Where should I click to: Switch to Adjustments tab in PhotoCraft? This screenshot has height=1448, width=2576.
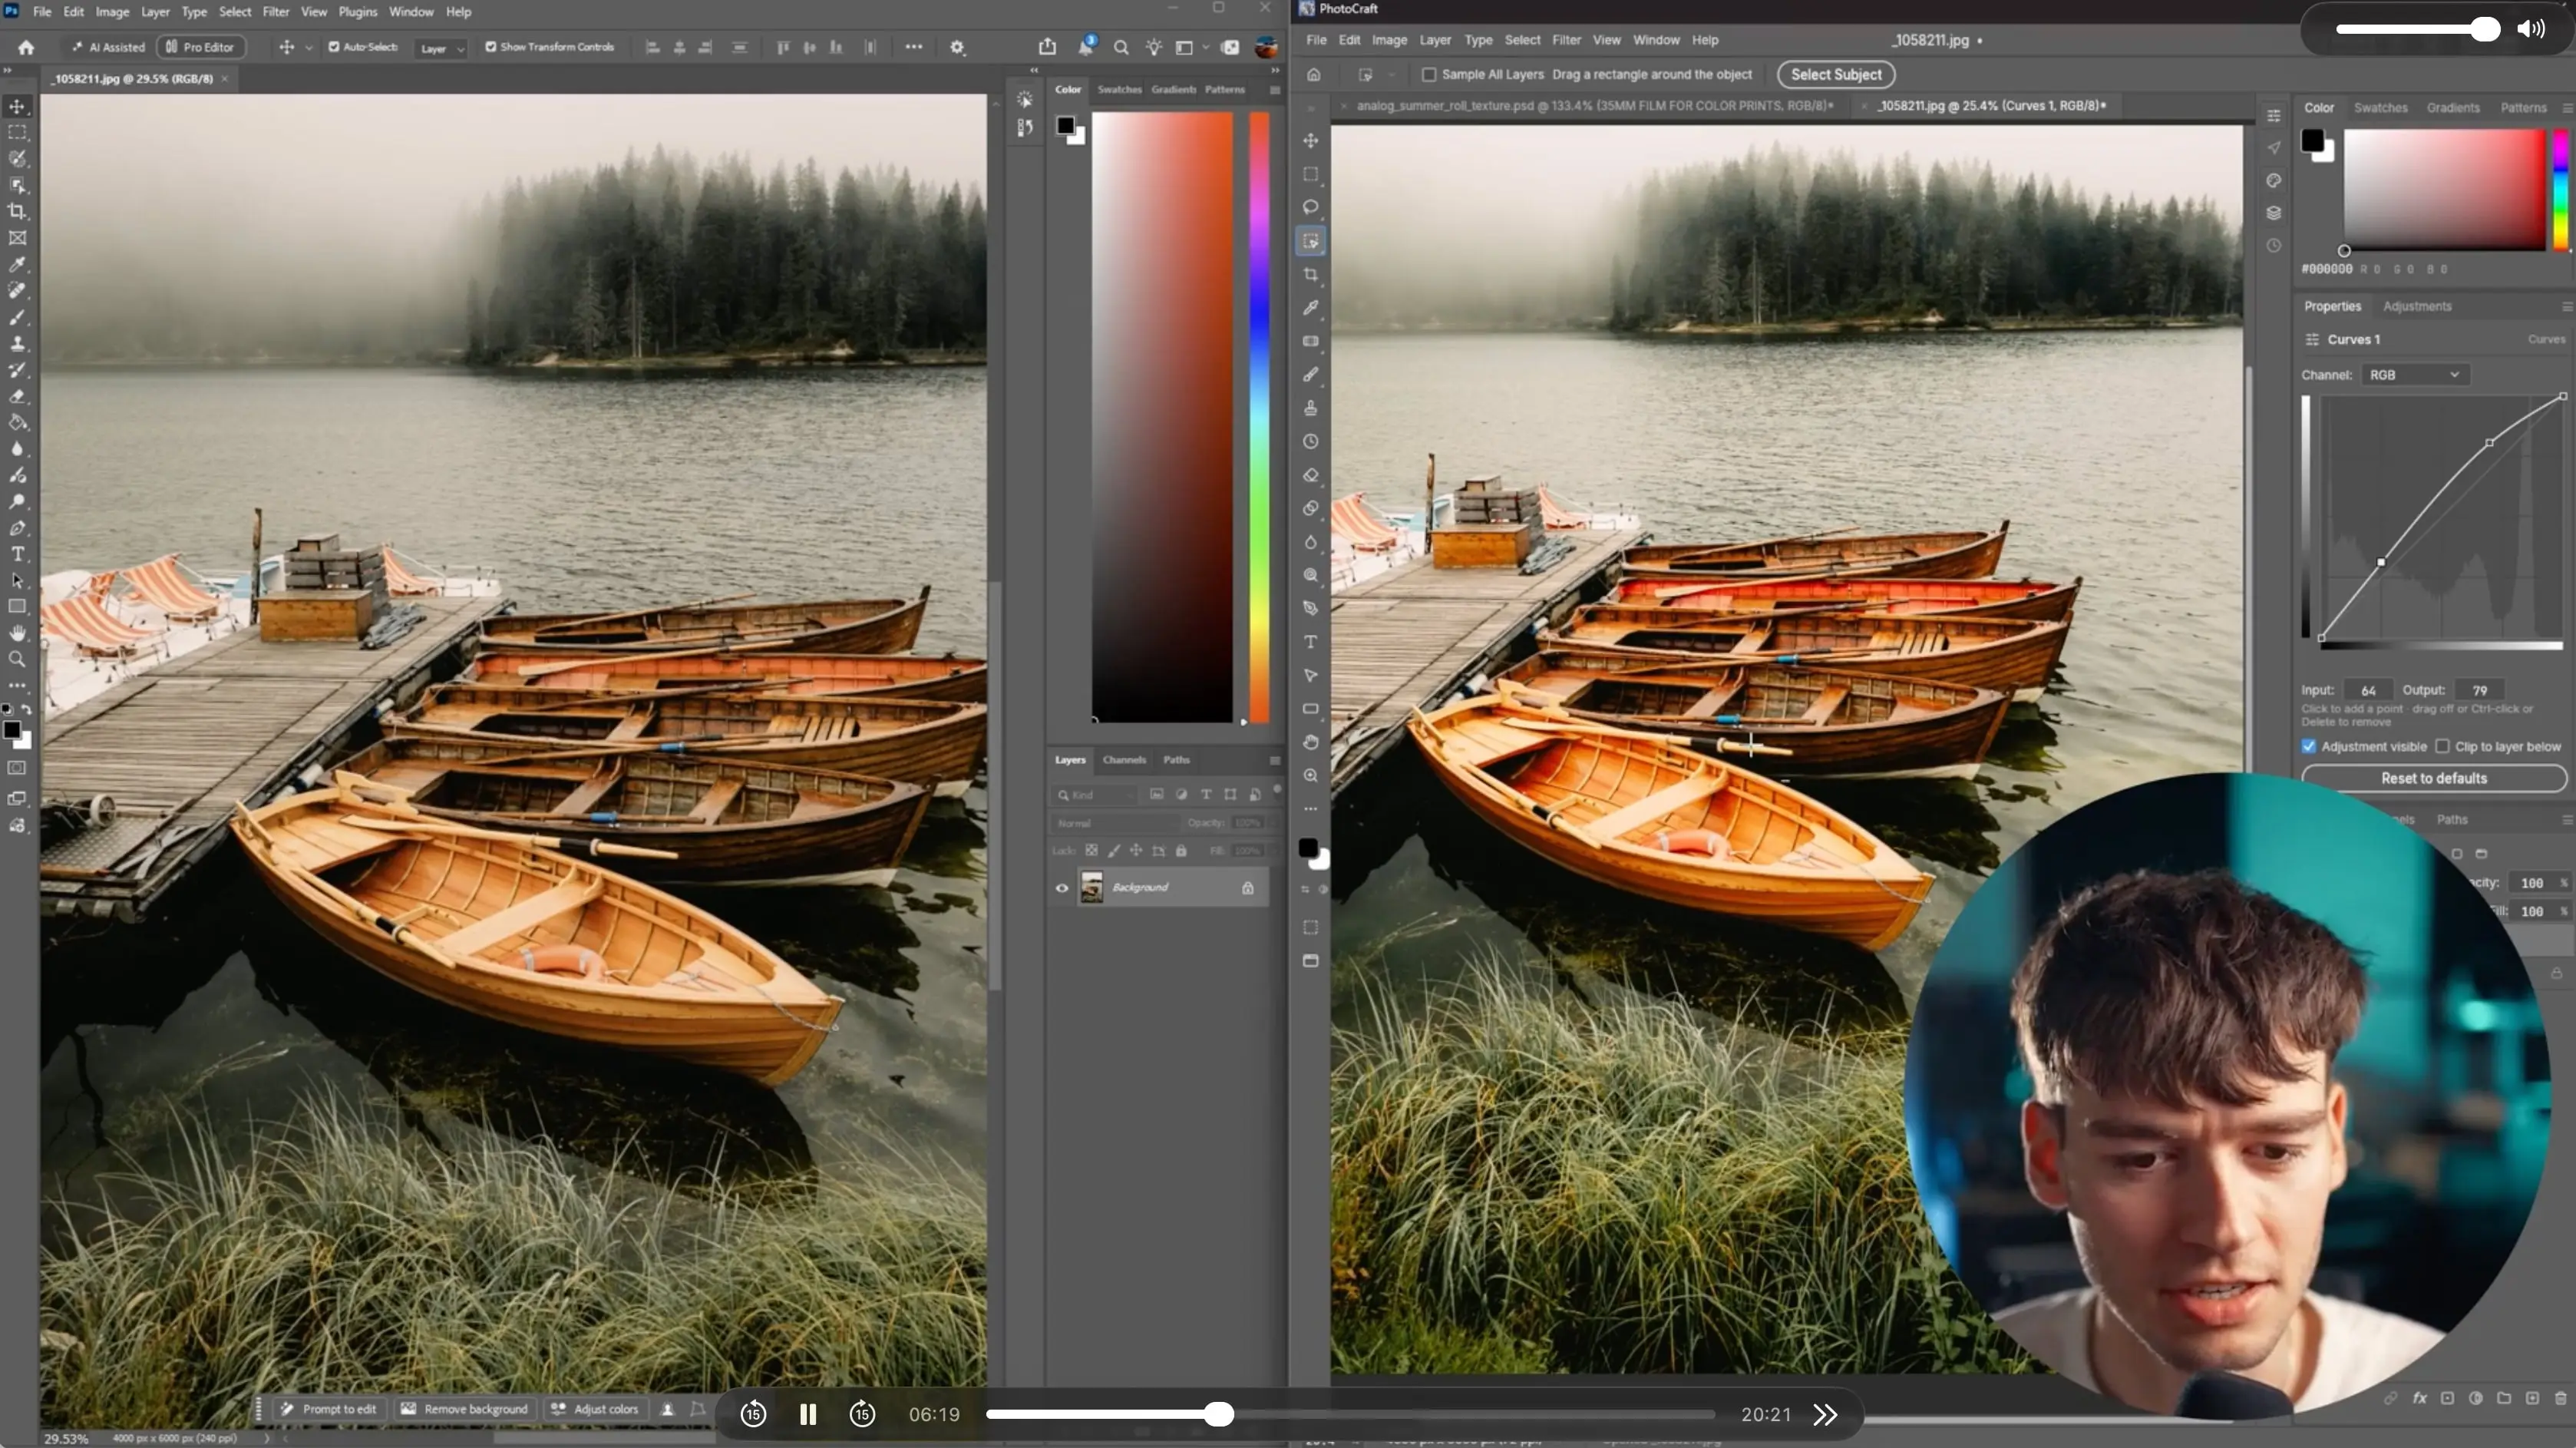(x=2416, y=306)
